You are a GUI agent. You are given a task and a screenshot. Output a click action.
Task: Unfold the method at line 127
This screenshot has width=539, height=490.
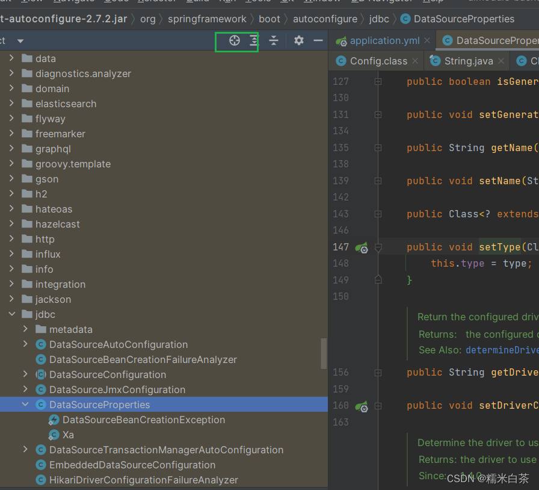378,81
